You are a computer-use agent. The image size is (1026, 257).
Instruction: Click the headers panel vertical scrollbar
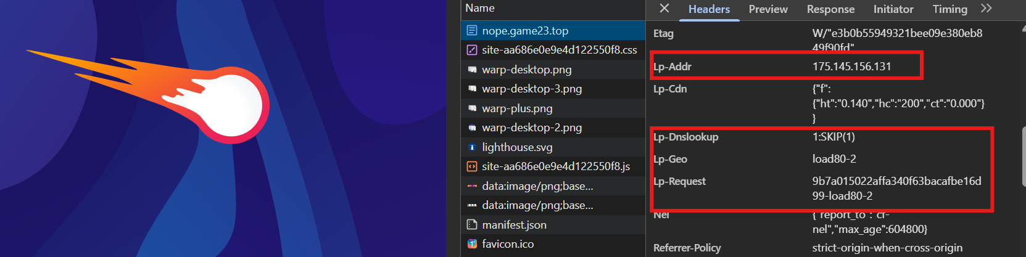coord(1022,154)
